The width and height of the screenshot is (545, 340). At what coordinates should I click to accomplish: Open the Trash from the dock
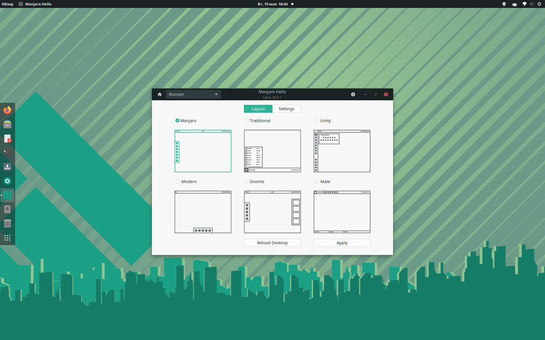pyautogui.click(x=7, y=223)
